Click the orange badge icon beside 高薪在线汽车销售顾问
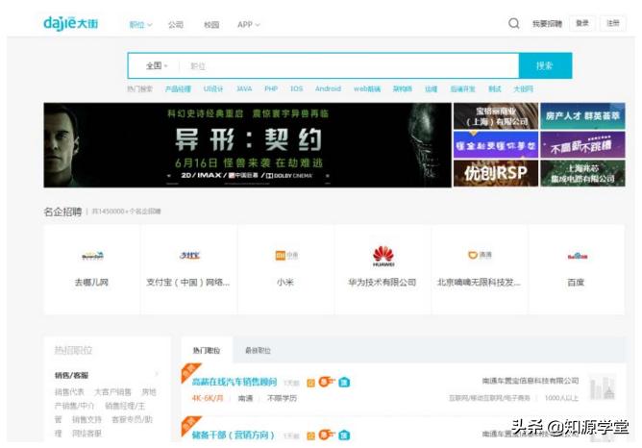 [327, 382]
